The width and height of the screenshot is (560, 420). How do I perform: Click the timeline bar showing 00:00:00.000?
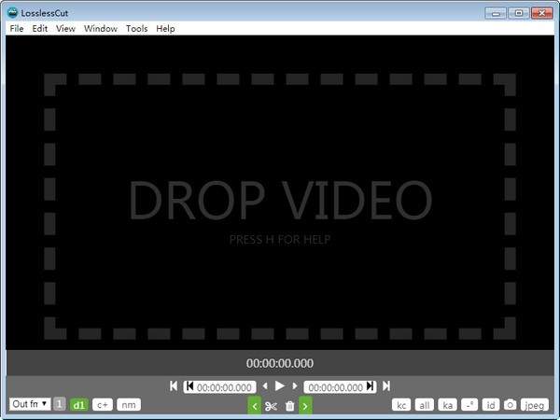[280, 363]
